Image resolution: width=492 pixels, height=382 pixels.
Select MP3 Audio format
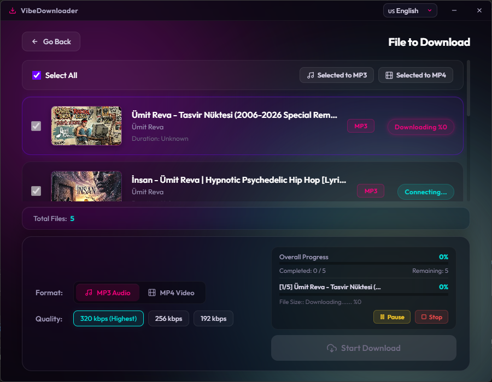108,293
